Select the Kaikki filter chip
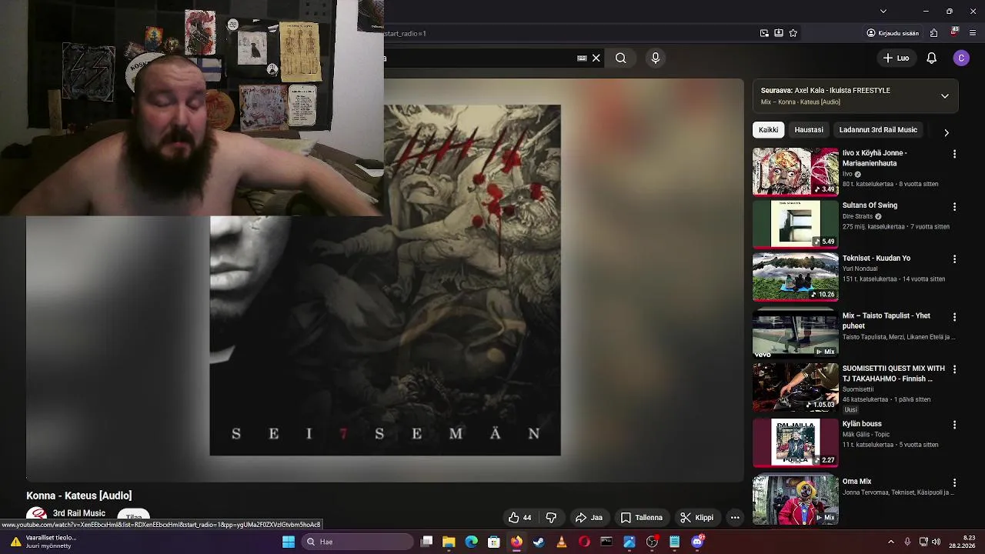This screenshot has height=554, width=985. click(x=769, y=130)
